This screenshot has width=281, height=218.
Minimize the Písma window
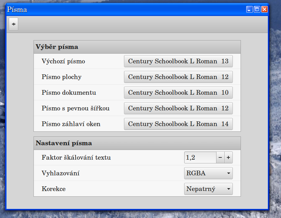tap(249, 9)
